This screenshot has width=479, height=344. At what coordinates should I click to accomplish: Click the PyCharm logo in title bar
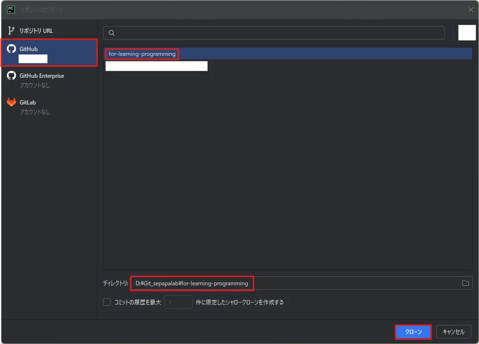pos(10,10)
